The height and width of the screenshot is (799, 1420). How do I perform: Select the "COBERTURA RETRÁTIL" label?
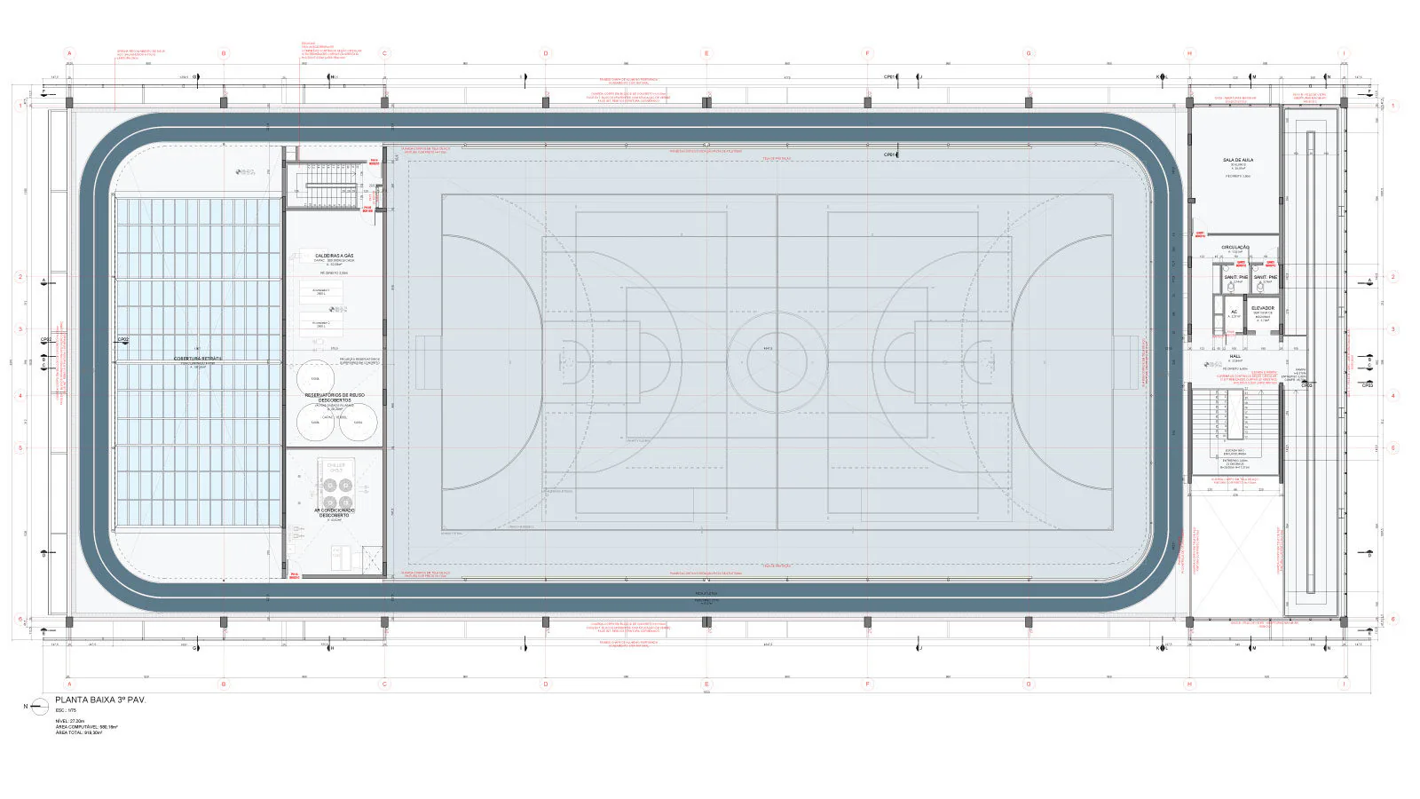pyautogui.click(x=198, y=359)
